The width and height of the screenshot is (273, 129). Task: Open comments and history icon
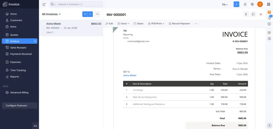click(x=253, y=14)
